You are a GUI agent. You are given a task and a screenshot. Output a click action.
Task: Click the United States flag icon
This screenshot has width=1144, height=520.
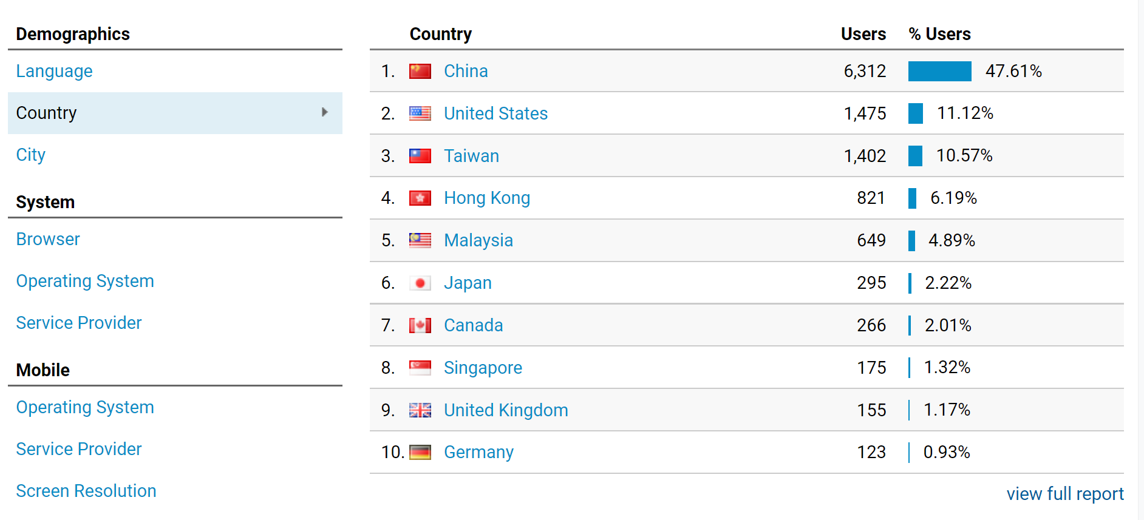[420, 113]
